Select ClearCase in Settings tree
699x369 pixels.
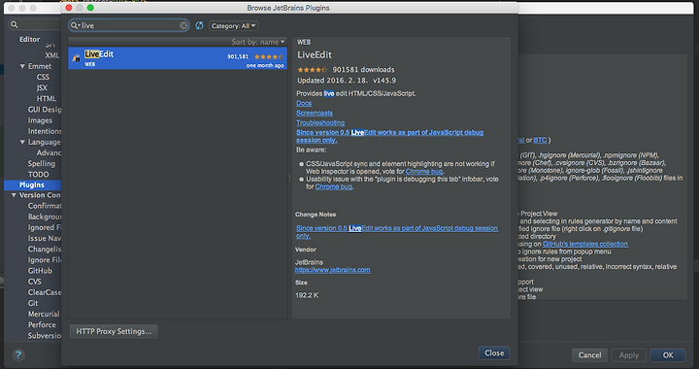click(44, 292)
